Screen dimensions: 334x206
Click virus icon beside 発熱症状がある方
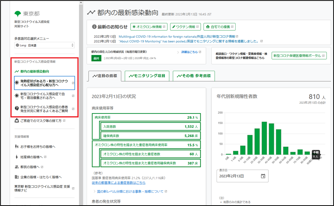point(17,83)
